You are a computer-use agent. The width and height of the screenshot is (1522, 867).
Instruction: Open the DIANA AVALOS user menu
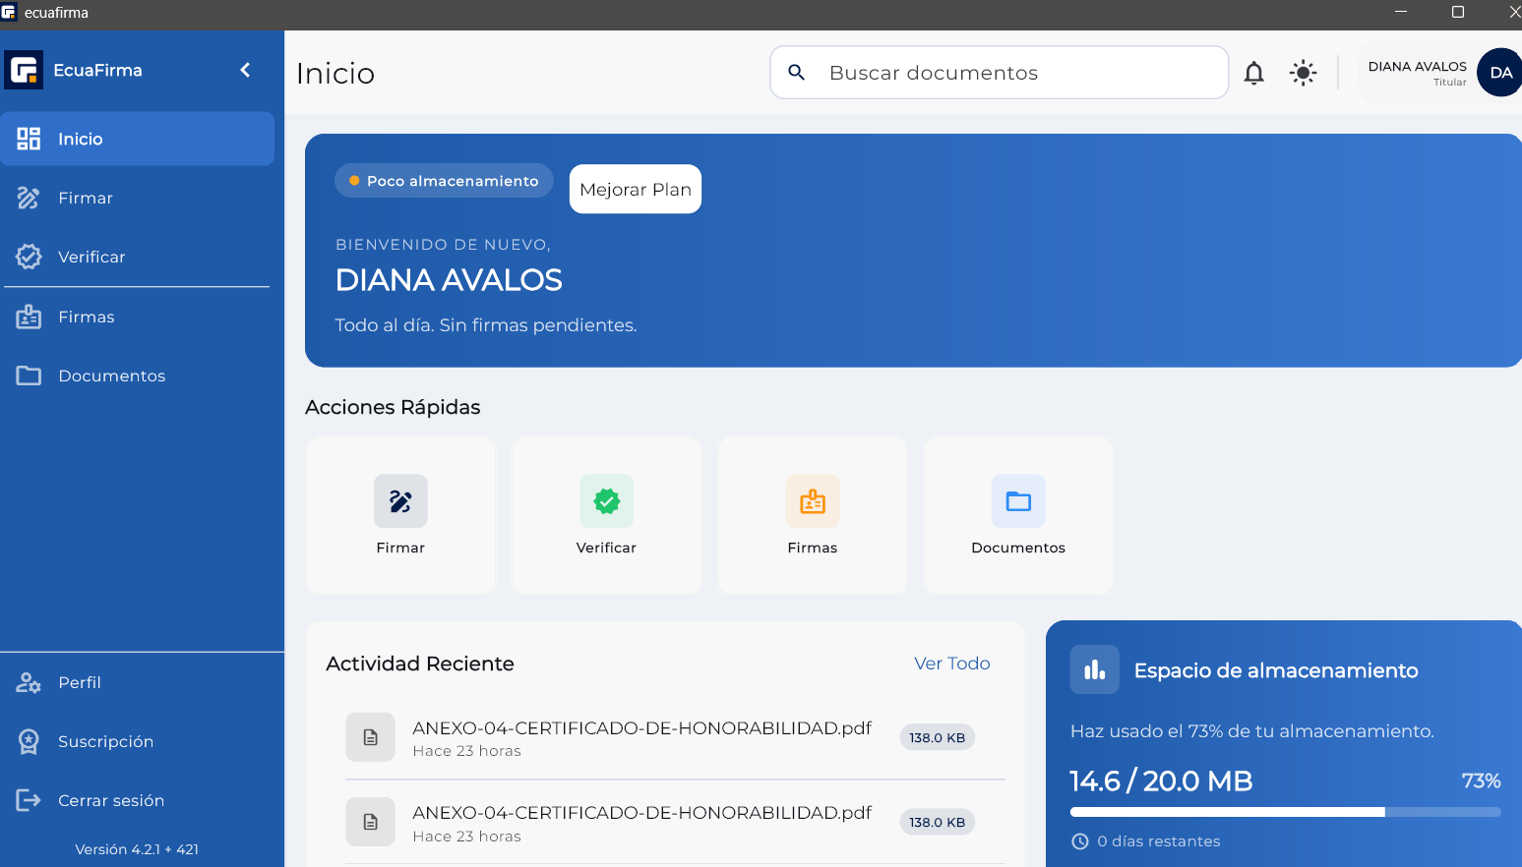pyautogui.click(x=1440, y=73)
